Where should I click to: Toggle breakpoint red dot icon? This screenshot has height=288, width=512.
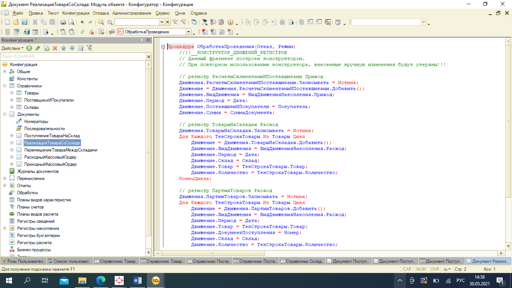(x=204, y=32)
